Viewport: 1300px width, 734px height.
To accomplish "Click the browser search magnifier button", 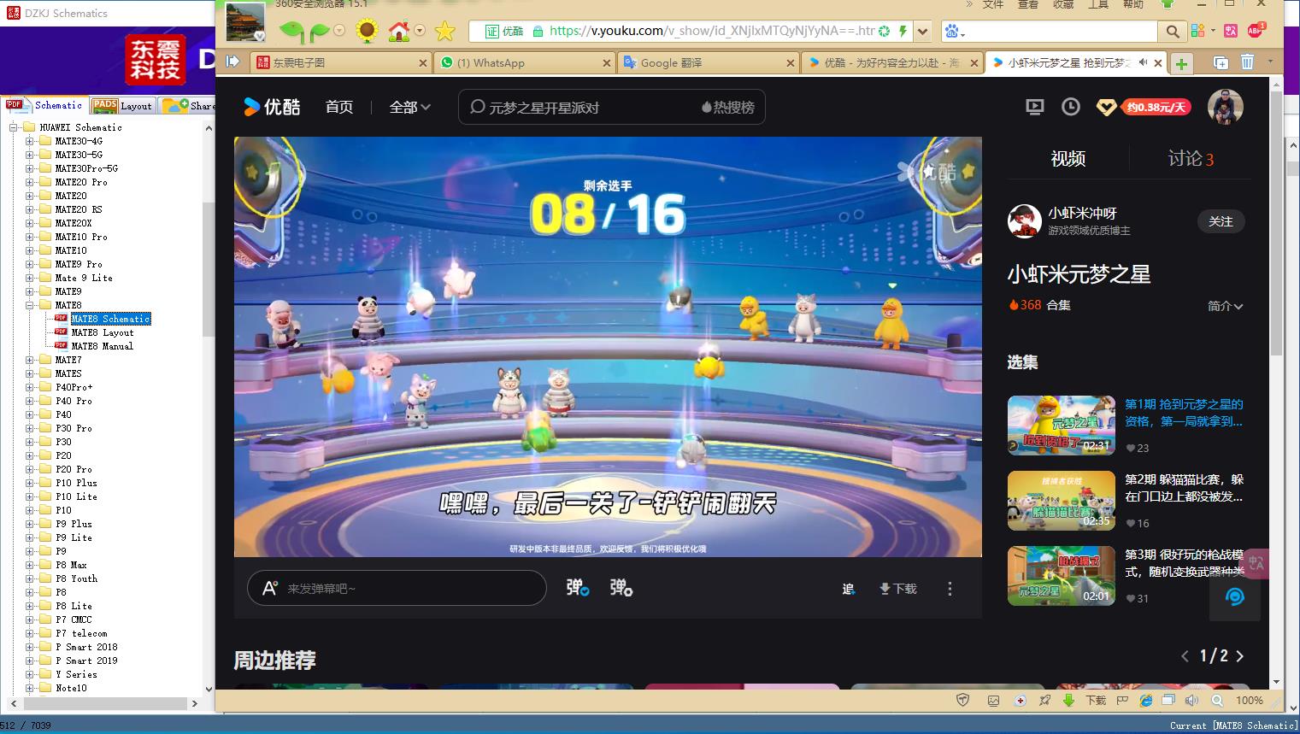I will click(x=1172, y=32).
